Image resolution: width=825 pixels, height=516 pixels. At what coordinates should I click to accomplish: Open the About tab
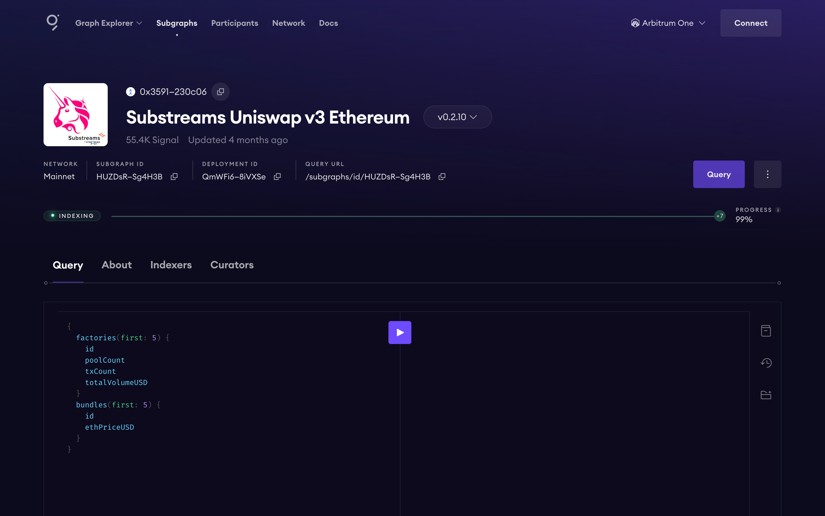[x=117, y=265]
